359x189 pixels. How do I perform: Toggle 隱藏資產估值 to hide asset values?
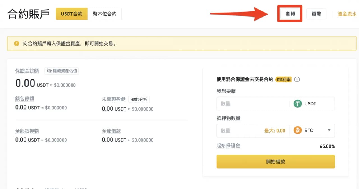click(61, 71)
